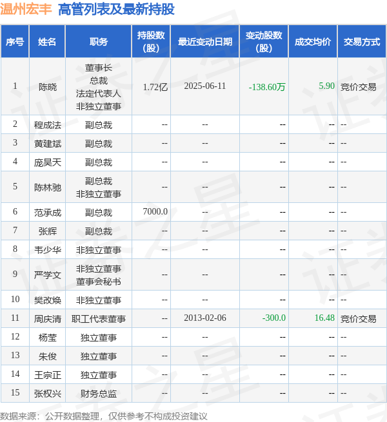Click the 法定代表人 position text
387x422 pixels.
(x=99, y=93)
